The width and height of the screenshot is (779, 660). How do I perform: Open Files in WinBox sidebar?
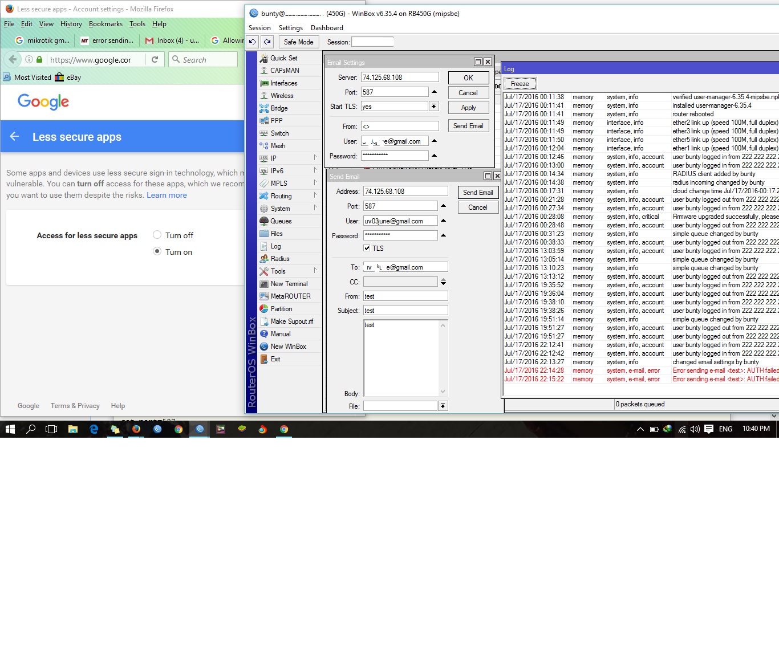277,234
